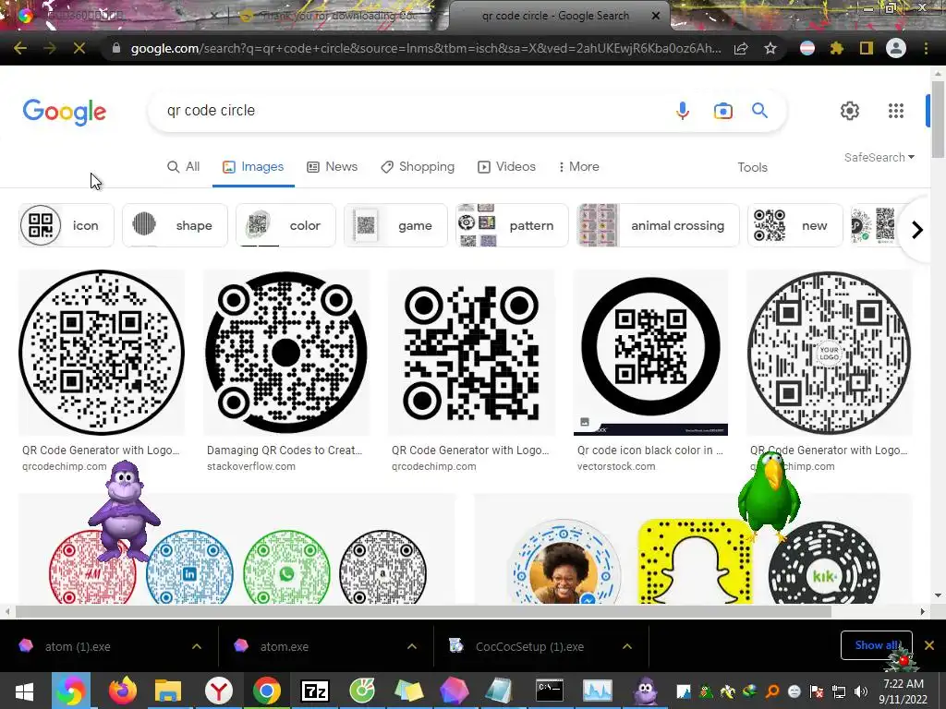Screen dimensions: 946x709
Task: Click the vertical page scrollbar thumb
Action: coord(939,117)
